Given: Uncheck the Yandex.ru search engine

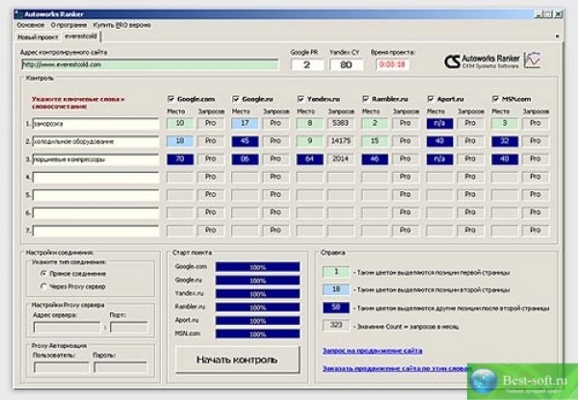Looking at the screenshot, I should point(301,99).
